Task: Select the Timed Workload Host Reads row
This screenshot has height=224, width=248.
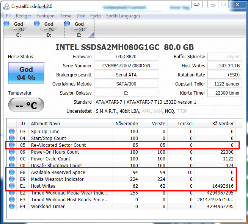Action: (x=121, y=199)
